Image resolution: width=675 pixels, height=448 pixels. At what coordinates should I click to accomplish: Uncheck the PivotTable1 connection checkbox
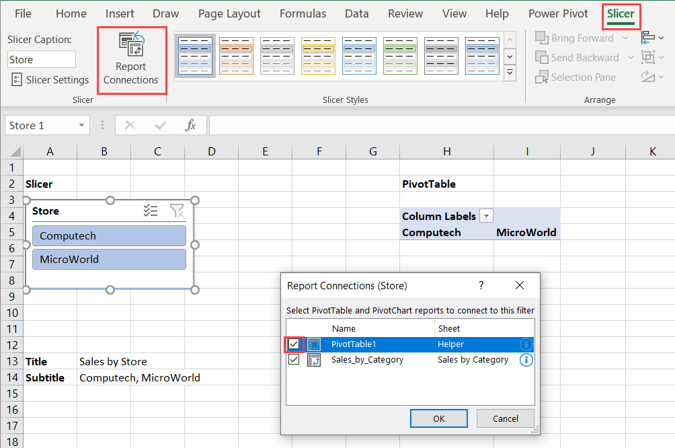[294, 344]
